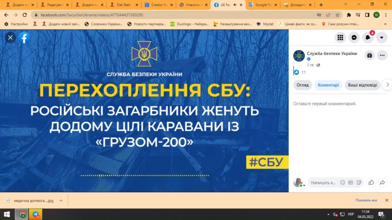
Task: Share the video using arrow icon
Action: (x=382, y=183)
